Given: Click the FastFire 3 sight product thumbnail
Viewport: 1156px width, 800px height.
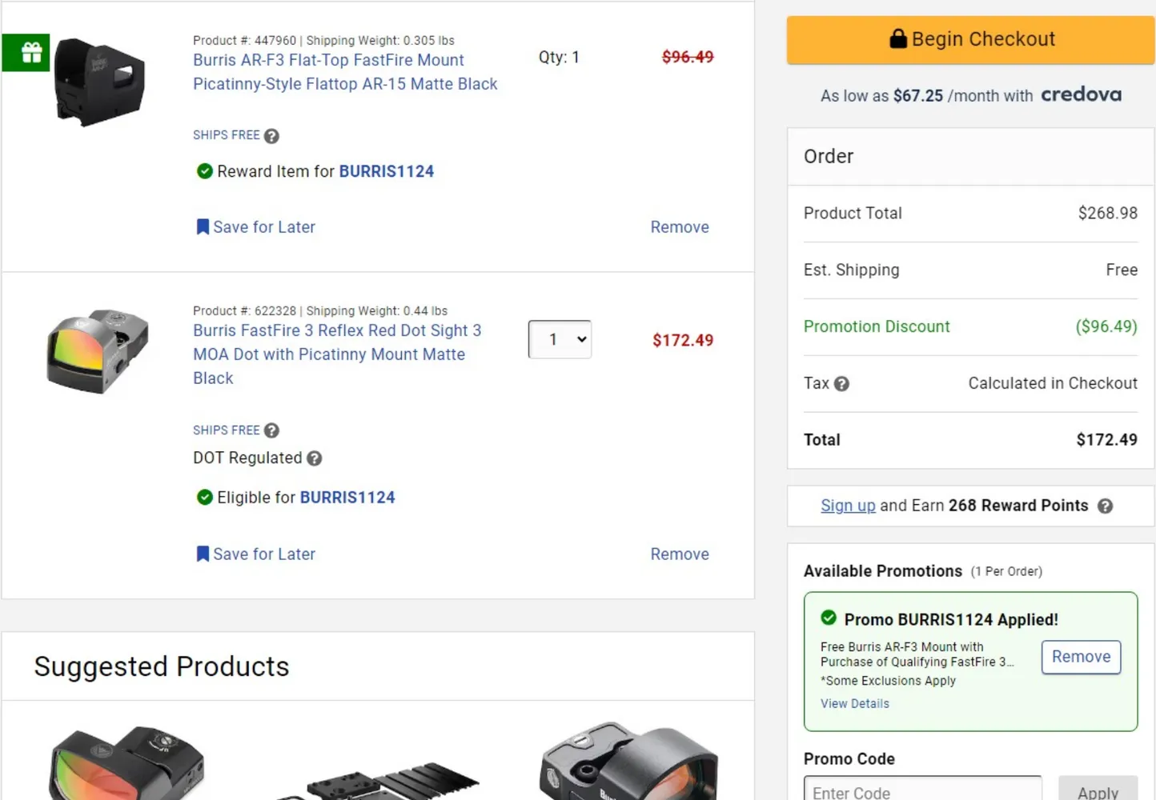Looking at the screenshot, I should 98,350.
